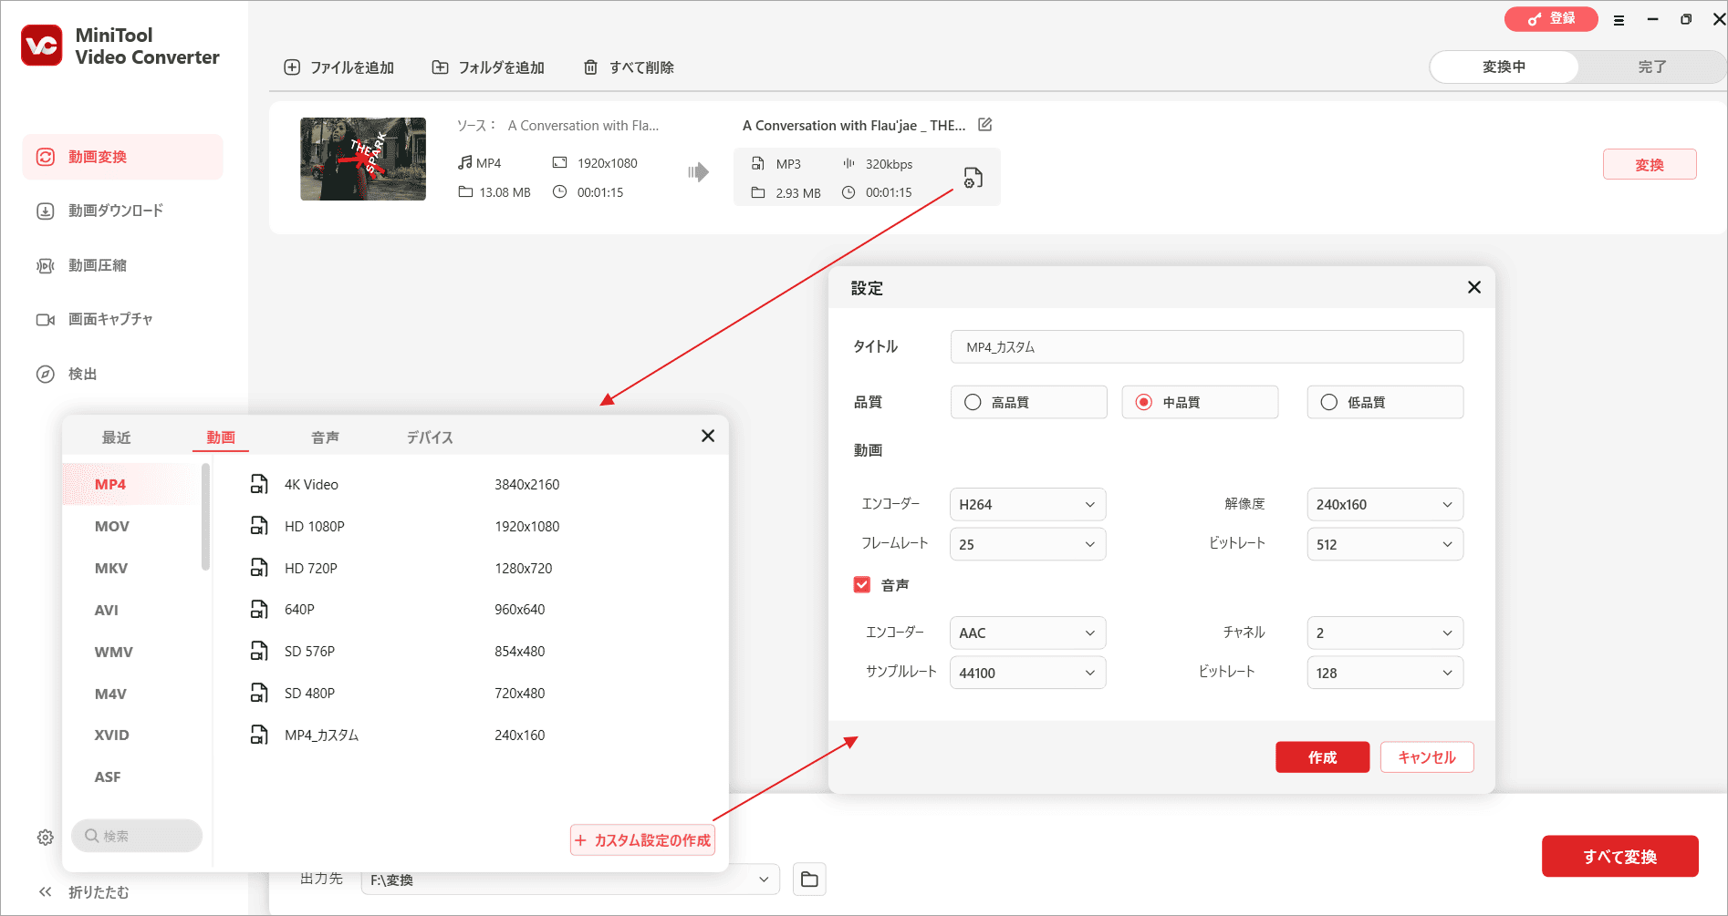This screenshot has width=1728, height=916.
Task: Close the 設定 dialog
Action: (1473, 287)
